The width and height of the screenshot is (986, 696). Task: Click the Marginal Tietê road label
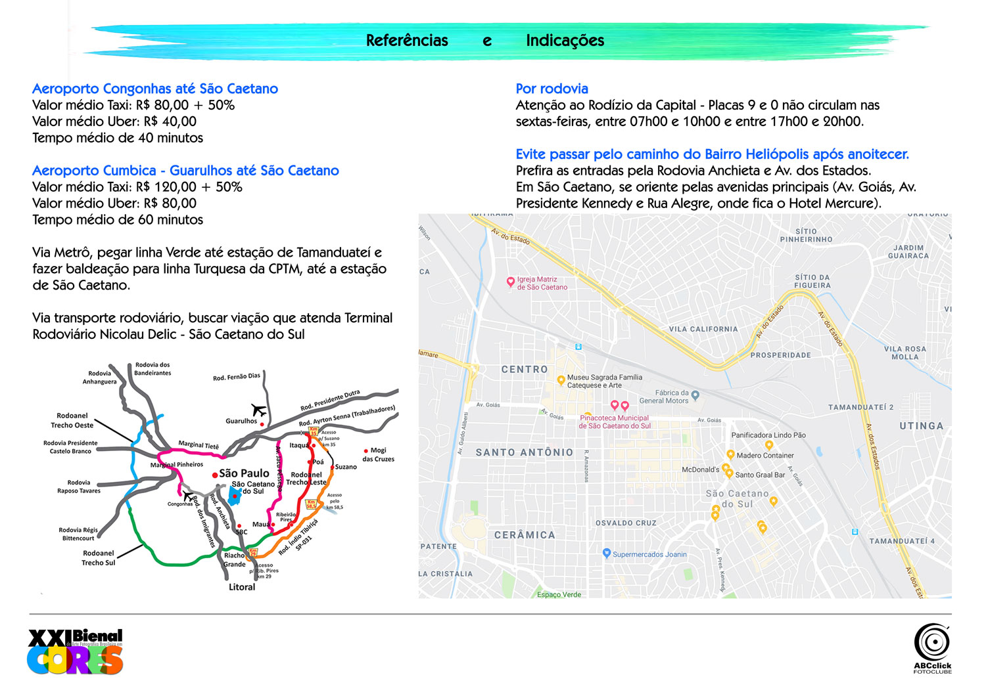pyautogui.click(x=199, y=445)
